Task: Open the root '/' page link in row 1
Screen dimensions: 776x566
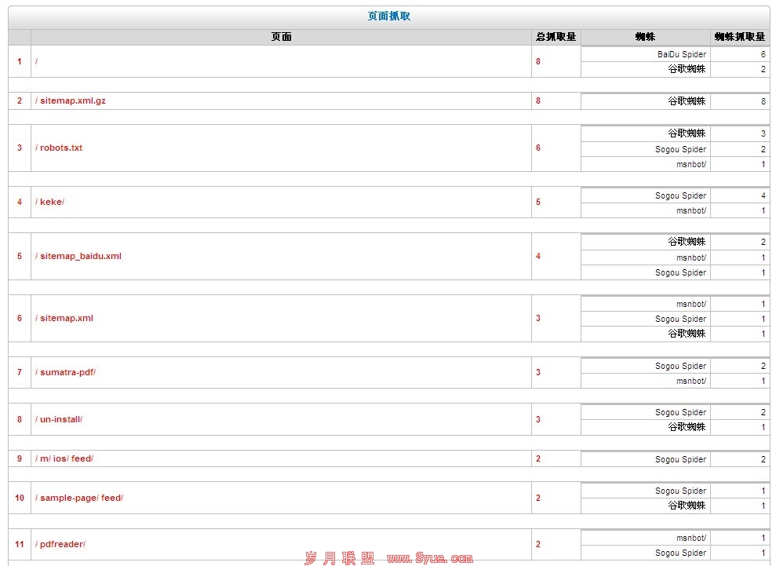Action: (x=36, y=61)
